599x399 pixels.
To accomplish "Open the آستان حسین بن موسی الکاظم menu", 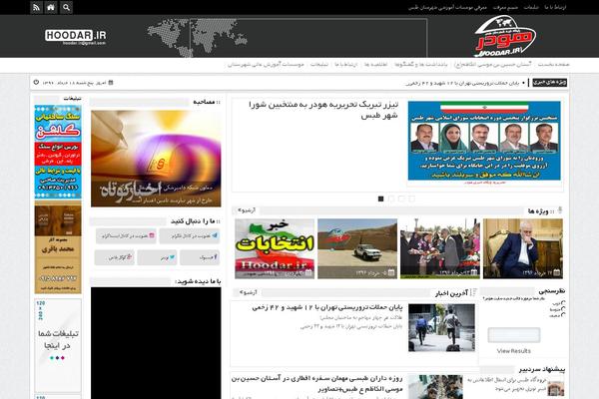I will pyautogui.click(x=493, y=64).
